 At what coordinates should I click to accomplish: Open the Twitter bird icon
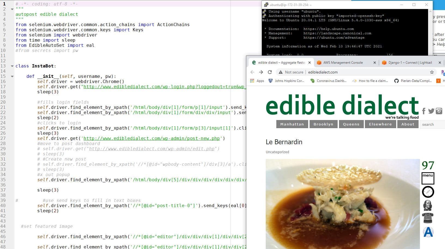[431, 111]
